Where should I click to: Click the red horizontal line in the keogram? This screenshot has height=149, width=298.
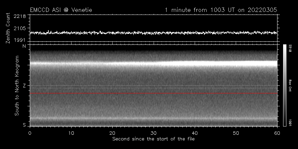pyautogui.click(x=154, y=93)
